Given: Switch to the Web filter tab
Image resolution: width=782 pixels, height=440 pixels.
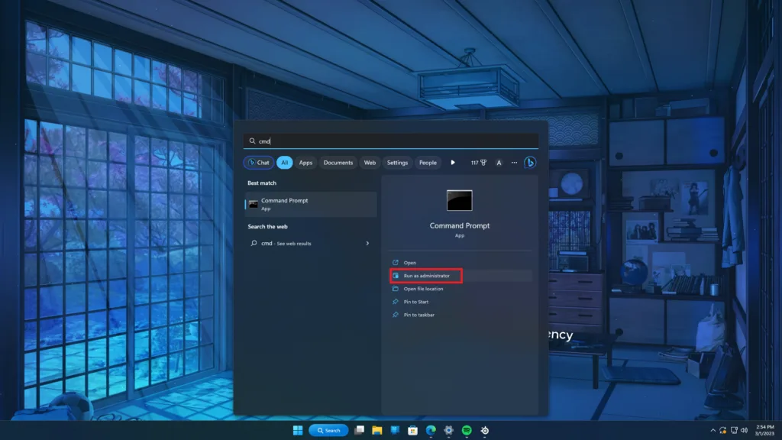Looking at the screenshot, I should pyautogui.click(x=370, y=163).
